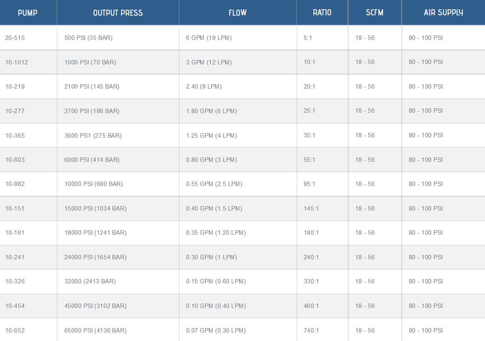
Task: Click the RATIO column header
Action: (322, 13)
